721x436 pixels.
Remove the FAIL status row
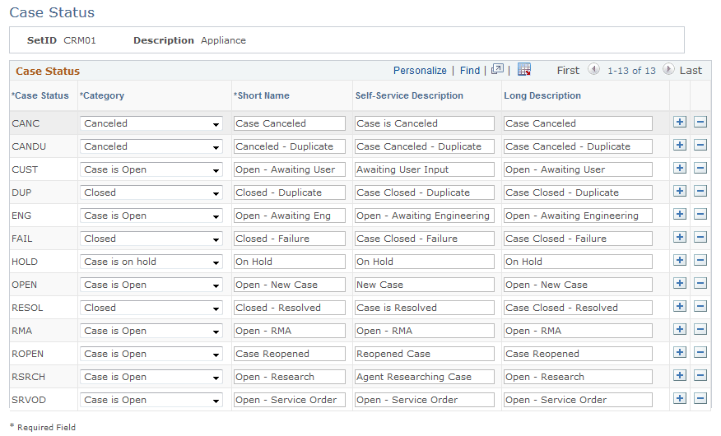coord(700,237)
